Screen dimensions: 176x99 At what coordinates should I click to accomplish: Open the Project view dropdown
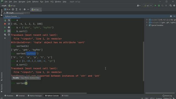point(7,9)
